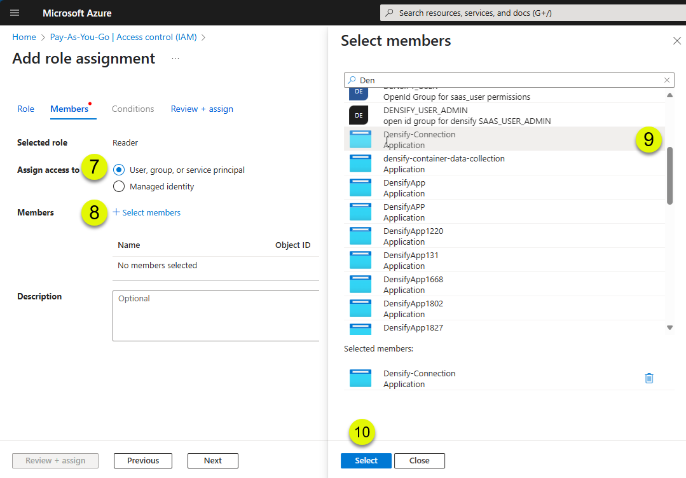Click the DENSIFY_USER_ADMIN group avatar
Viewport: 686px width, 478px height.
tap(359, 116)
